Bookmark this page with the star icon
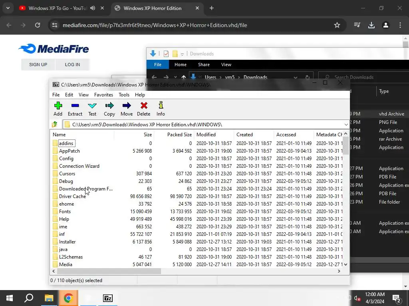The image size is (409, 306). click(337, 25)
